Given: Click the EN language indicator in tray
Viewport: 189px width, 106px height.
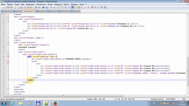Looking at the screenshot, I should (154, 103).
